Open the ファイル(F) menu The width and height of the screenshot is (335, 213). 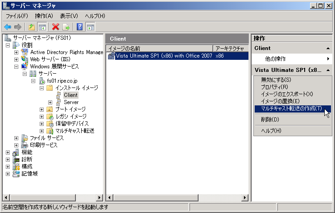coord(17,16)
